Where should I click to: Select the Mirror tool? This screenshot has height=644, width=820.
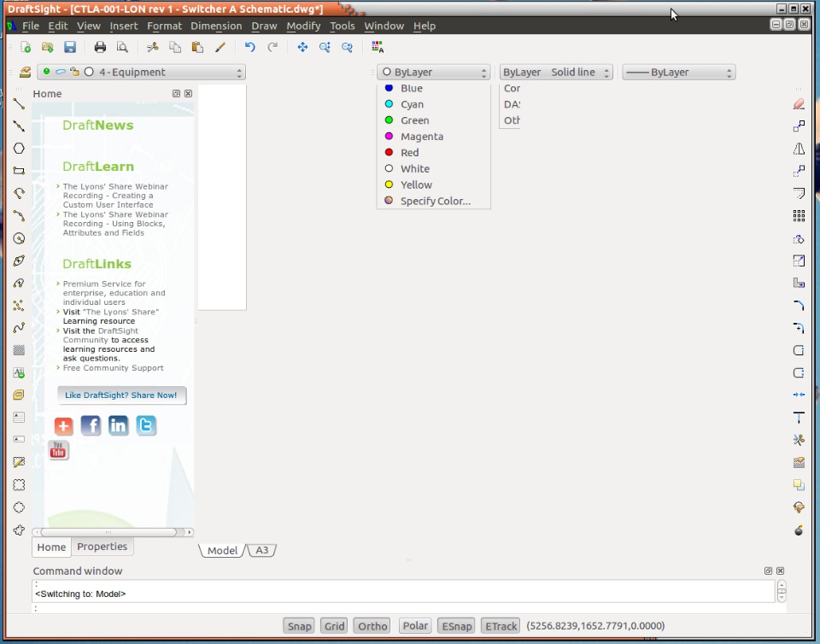(799, 149)
